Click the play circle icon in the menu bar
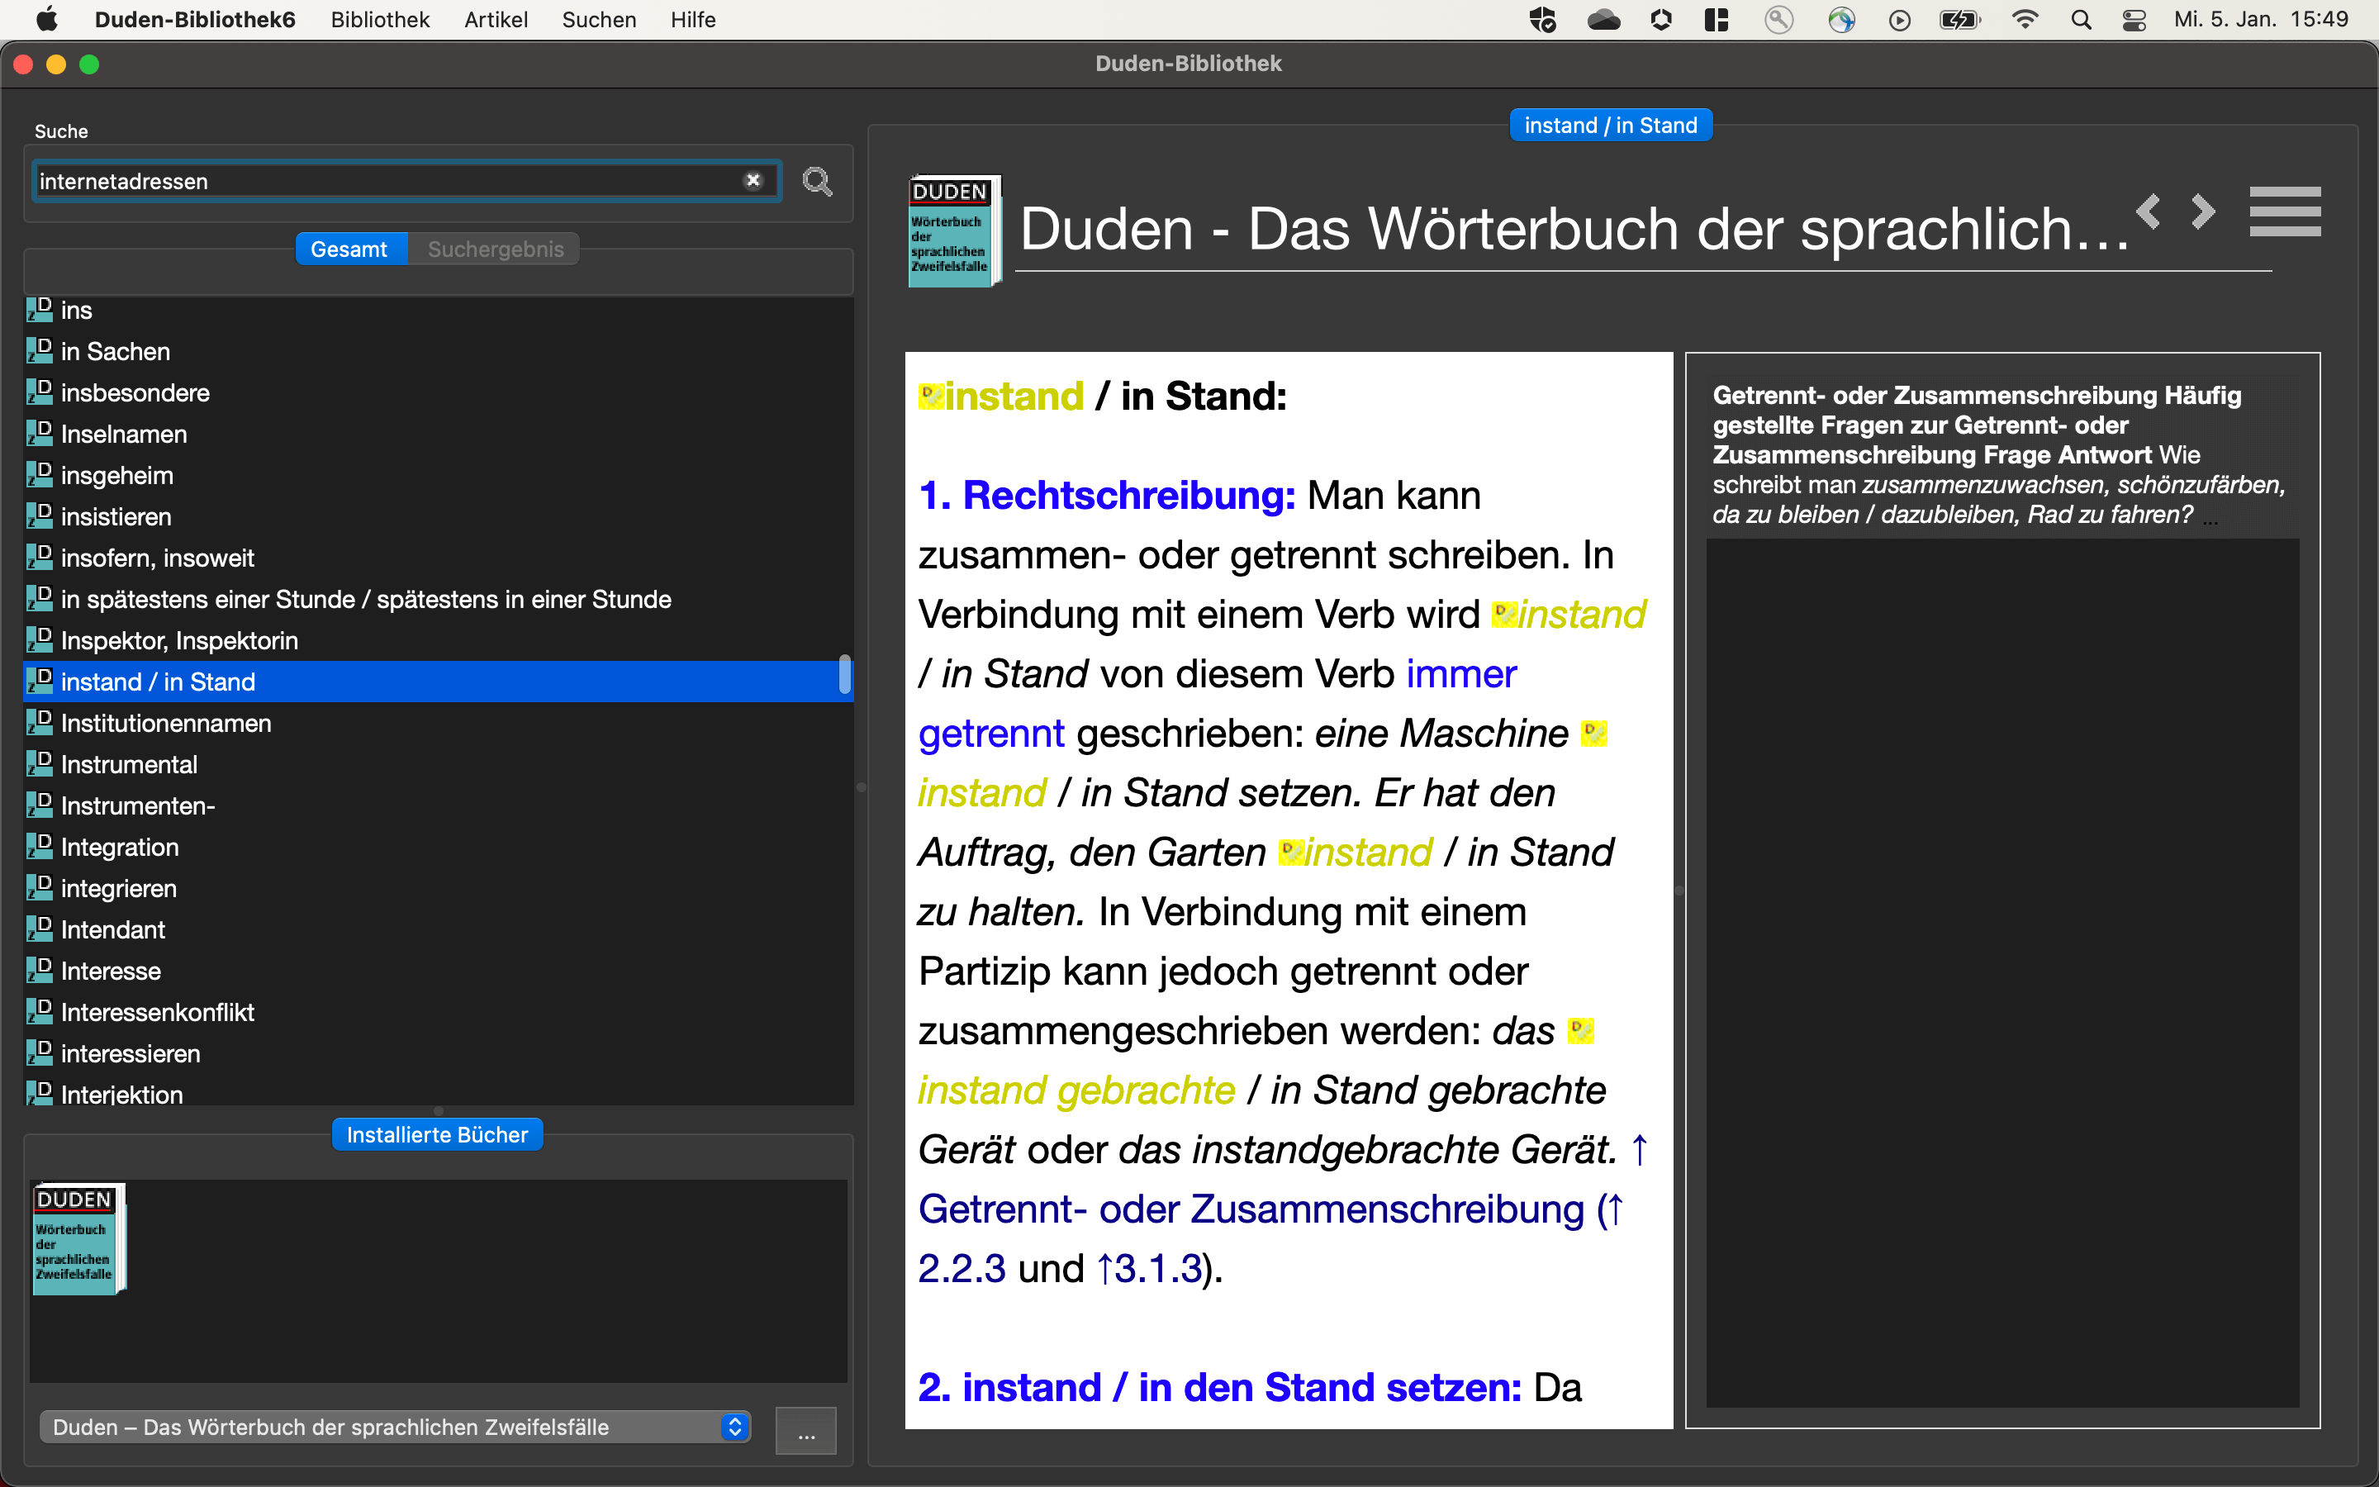 tap(1899, 20)
